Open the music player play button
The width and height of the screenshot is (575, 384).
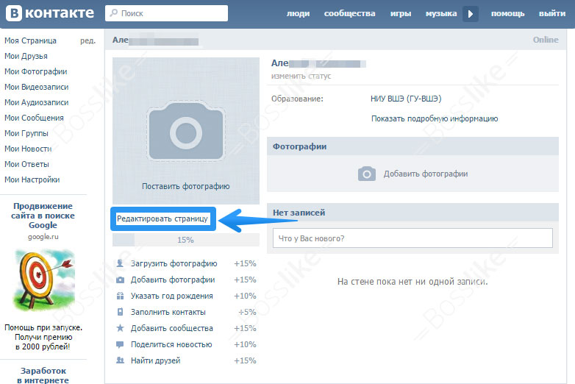[x=471, y=14]
